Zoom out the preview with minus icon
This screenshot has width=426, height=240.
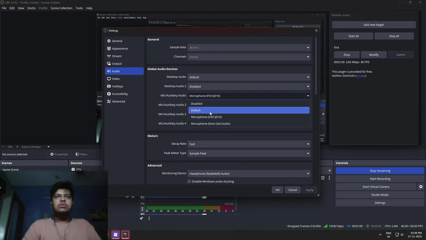tap(3, 147)
